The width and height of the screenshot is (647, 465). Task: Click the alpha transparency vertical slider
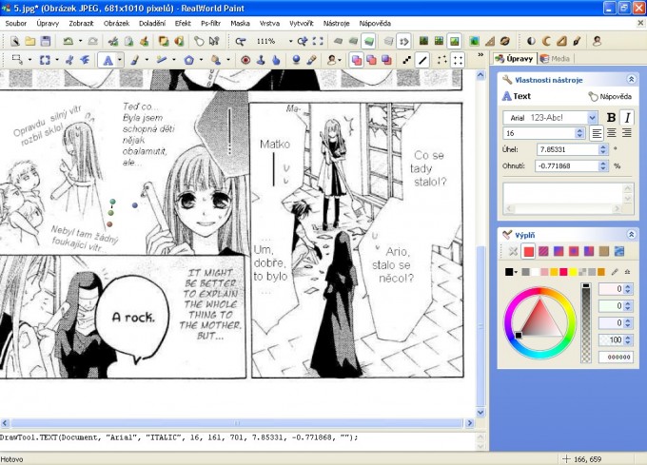coord(585,322)
